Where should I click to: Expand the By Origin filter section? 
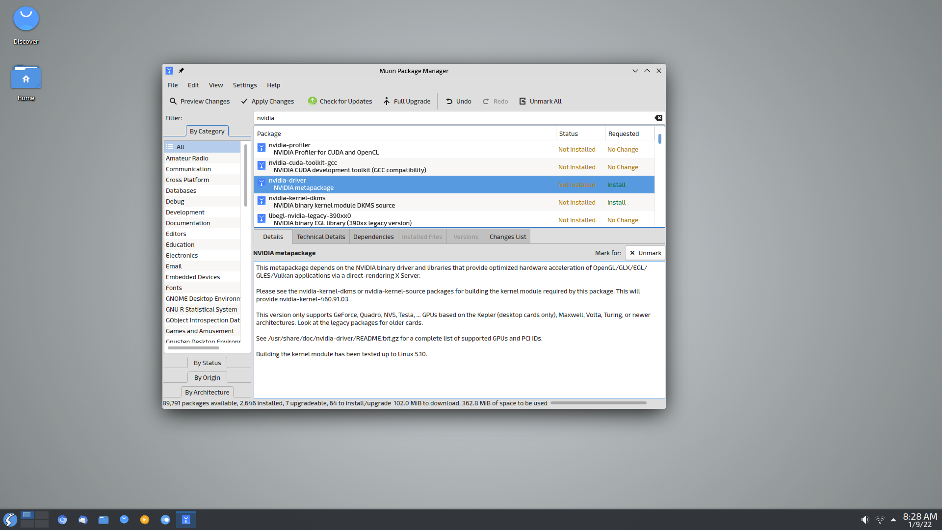tap(207, 377)
